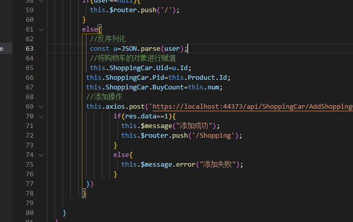Click the "添加失败" string on line 75
Screen dimensions: 353x222
218,165
